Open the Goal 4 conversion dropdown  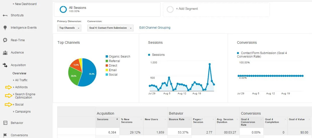(x=110, y=28)
